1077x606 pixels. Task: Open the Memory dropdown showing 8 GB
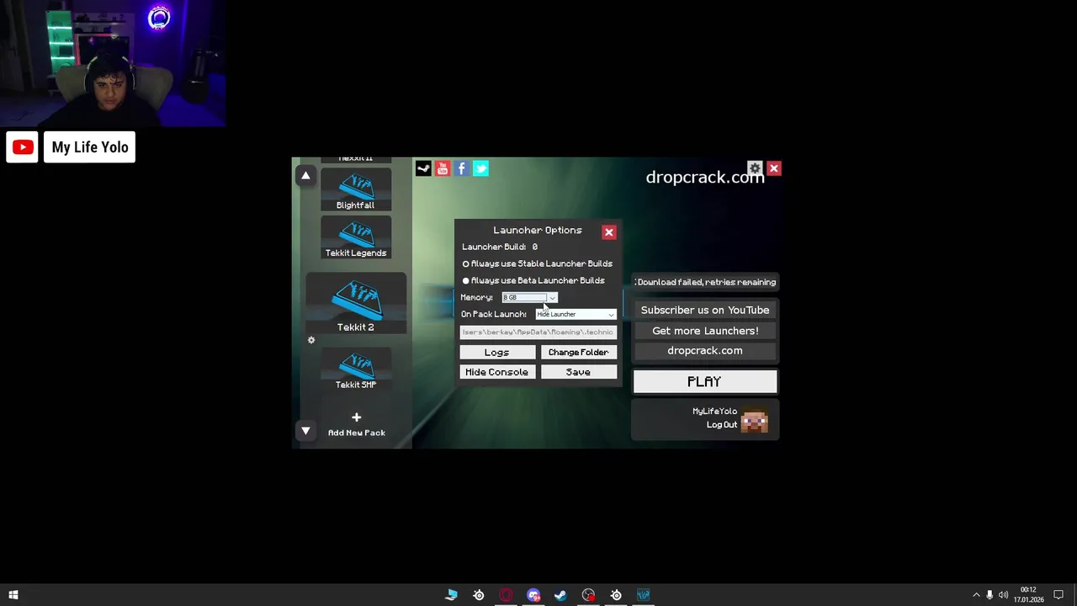[x=529, y=297]
